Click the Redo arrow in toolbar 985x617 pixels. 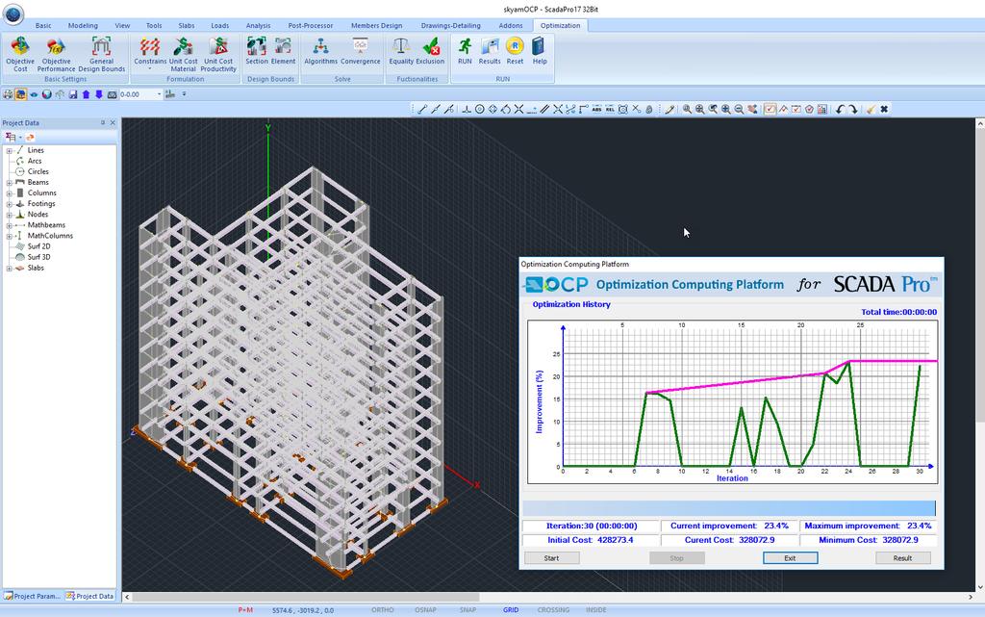pos(852,110)
